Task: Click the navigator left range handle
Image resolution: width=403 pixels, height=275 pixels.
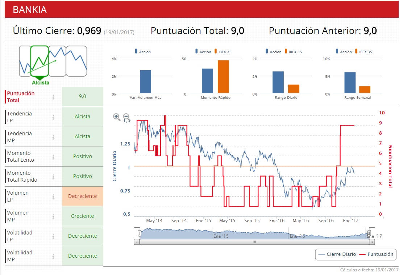Action: pyautogui.click(x=139, y=233)
